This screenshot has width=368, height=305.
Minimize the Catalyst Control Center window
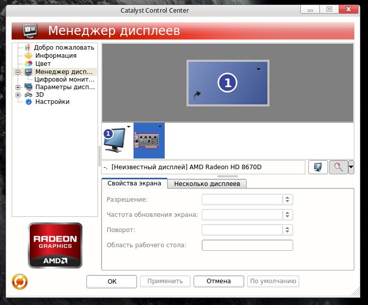310,10
